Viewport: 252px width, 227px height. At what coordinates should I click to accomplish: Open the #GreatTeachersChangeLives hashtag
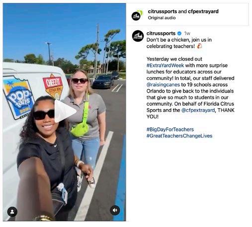click(179, 136)
